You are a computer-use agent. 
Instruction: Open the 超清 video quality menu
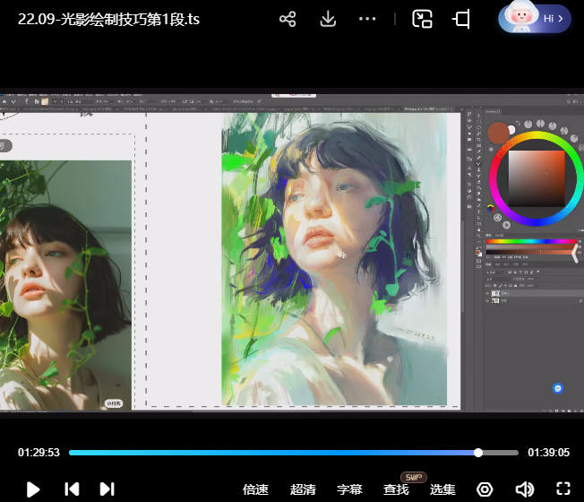tap(303, 489)
